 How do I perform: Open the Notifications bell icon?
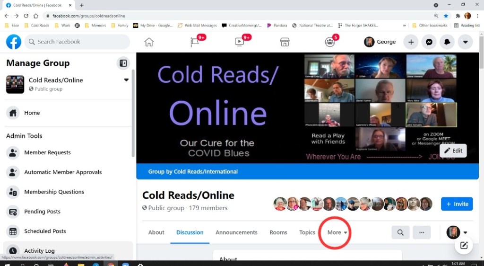point(447,42)
